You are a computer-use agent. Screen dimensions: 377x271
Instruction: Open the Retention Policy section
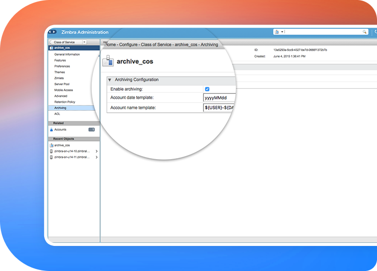pyautogui.click(x=65, y=102)
